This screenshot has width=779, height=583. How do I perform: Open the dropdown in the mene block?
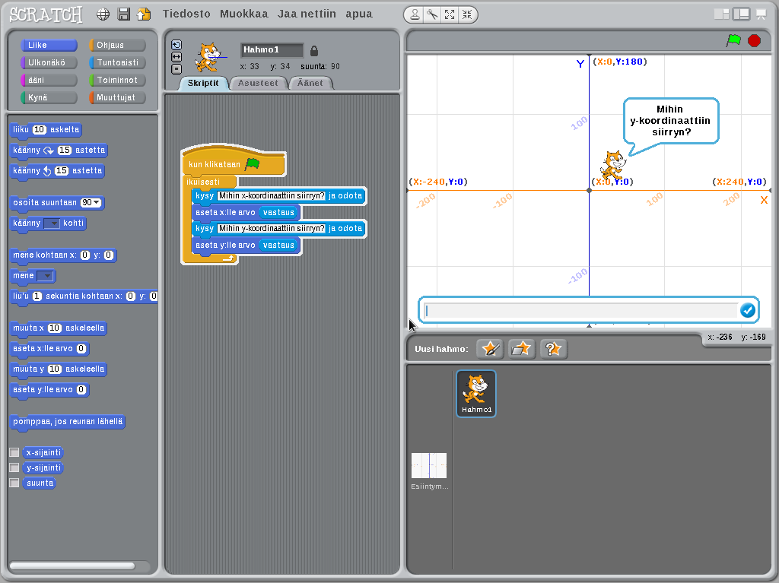tap(45, 276)
